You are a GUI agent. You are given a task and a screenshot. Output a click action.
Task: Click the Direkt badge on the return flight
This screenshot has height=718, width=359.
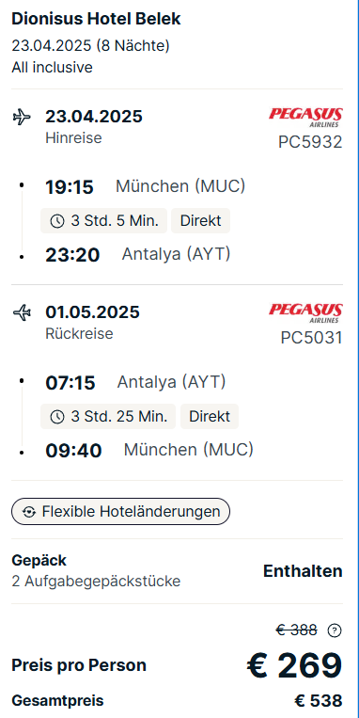tap(210, 416)
